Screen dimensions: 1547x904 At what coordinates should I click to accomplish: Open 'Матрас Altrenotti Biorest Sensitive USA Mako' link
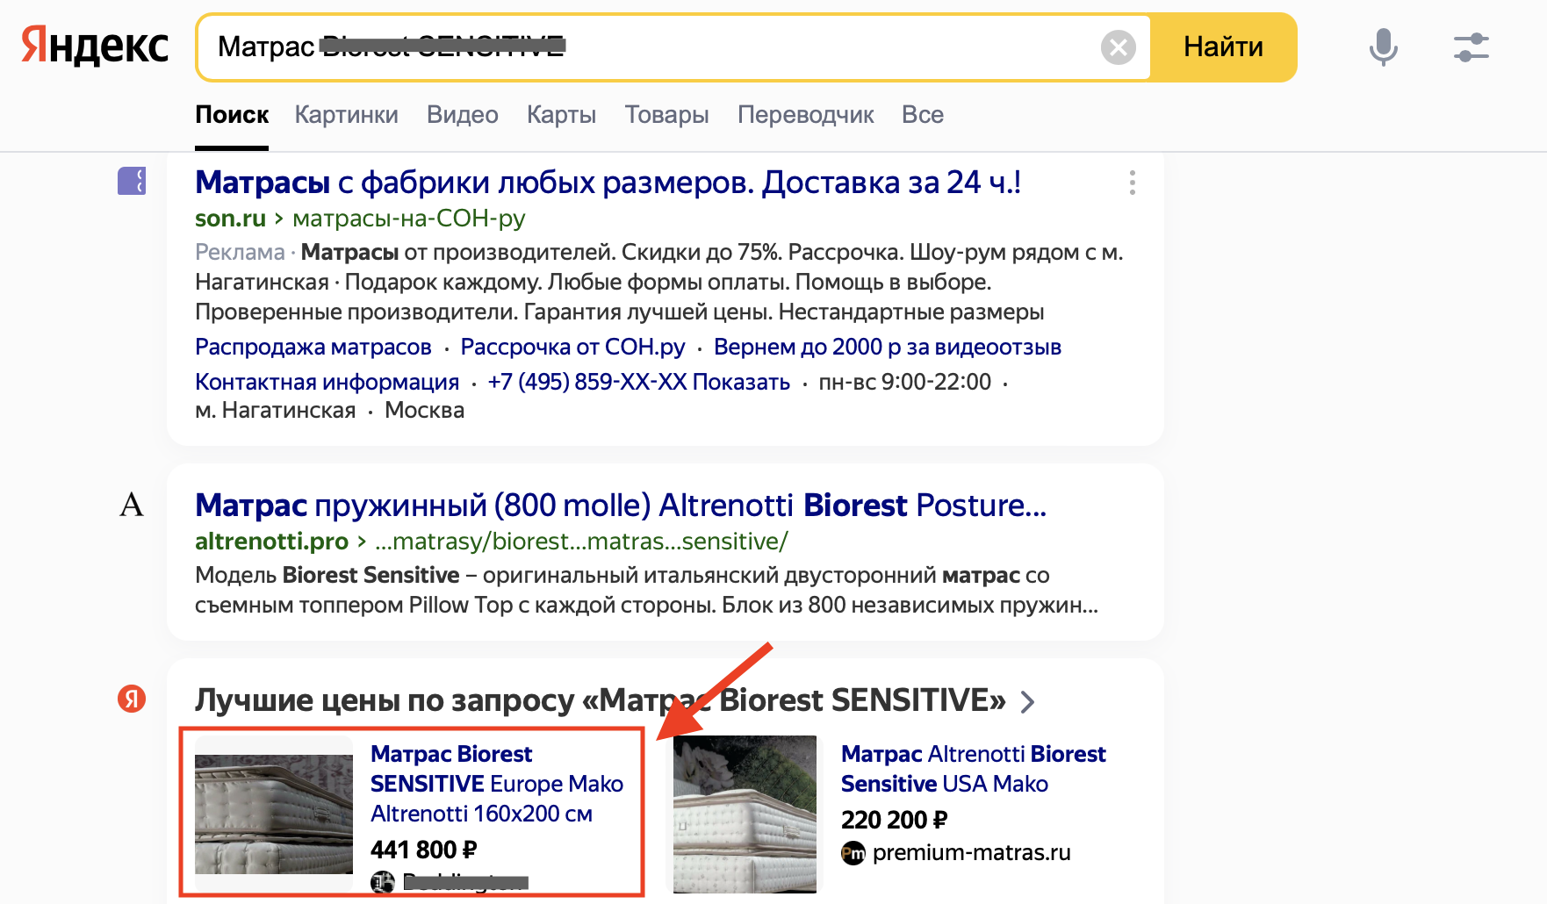pyautogui.click(x=973, y=769)
